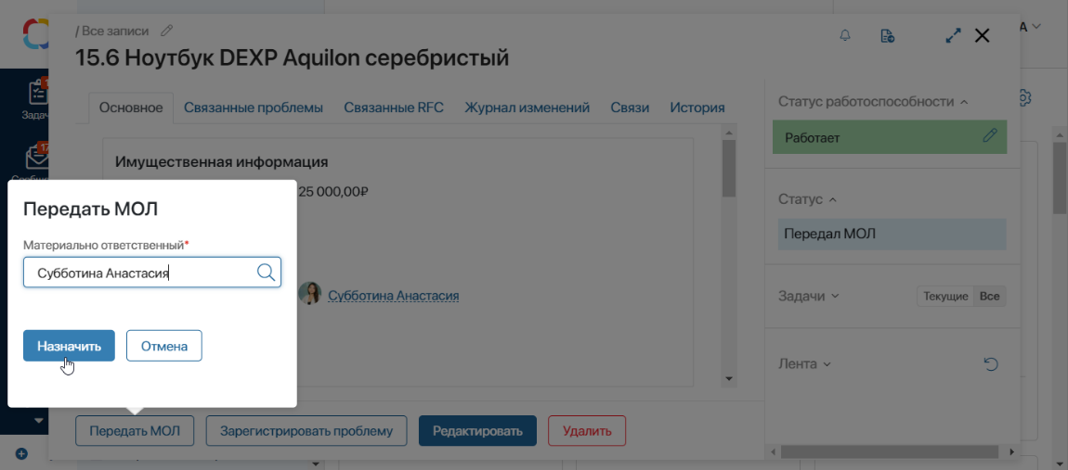The image size is (1068, 470).
Task: Click the red Удалить button
Action: tap(586, 430)
